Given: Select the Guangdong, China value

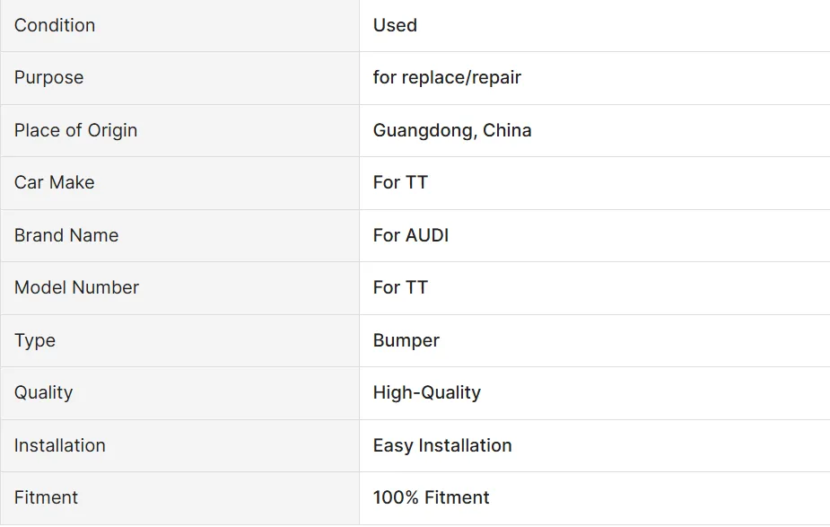Looking at the screenshot, I should pyautogui.click(x=452, y=130).
